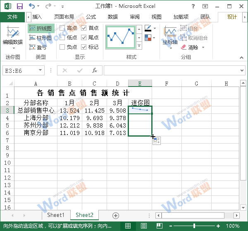The image size is (248, 231).
Task: Click the select all corner triangle
Action: click(x=10, y=83)
